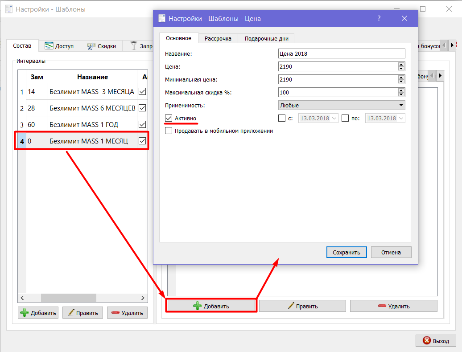Click the Название input field
The height and width of the screenshot is (352, 462).
(342, 53)
